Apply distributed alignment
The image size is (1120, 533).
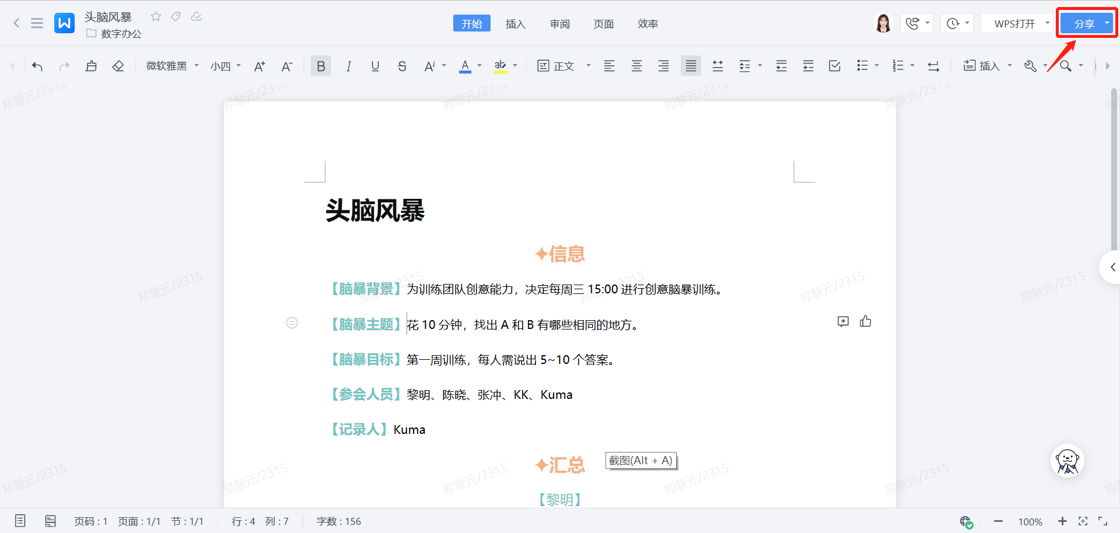point(717,66)
